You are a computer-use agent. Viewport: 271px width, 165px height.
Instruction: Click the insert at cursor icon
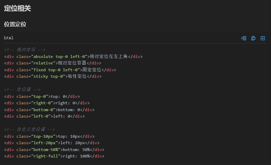click(244, 38)
